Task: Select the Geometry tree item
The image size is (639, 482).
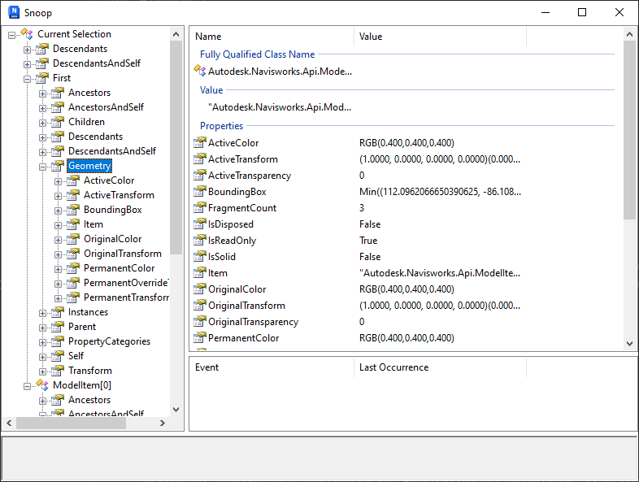Action: (x=89, y=166)
